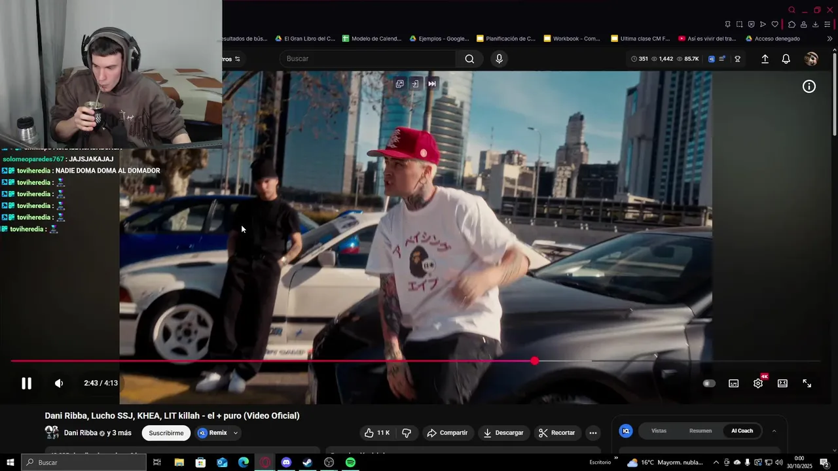This screenshot has width=838, height=471.
Task: Toggle the autoplay switch in the player
Action: point(709,383)
